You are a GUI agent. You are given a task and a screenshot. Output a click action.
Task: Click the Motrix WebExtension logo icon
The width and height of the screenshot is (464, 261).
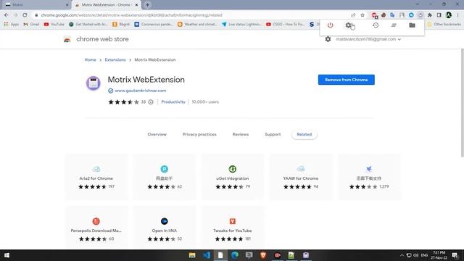coord(94,83)
